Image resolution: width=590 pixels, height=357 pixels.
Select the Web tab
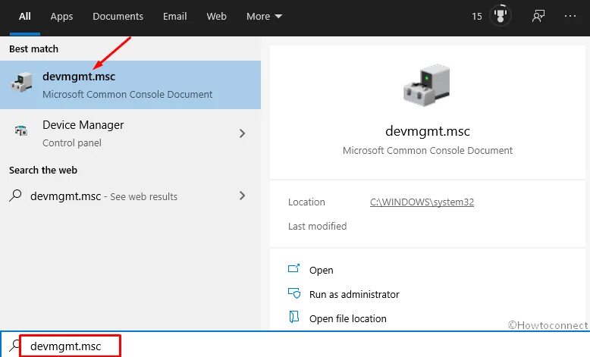(216, 17)
